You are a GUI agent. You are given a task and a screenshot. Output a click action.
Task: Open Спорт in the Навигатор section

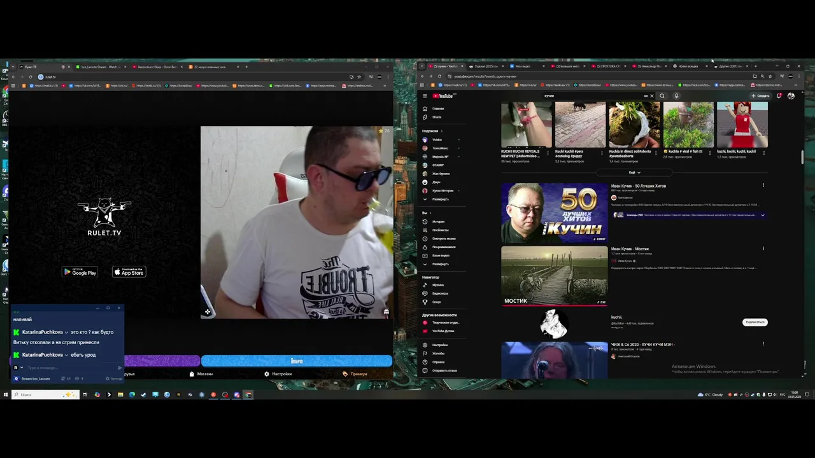click(443, 302)
